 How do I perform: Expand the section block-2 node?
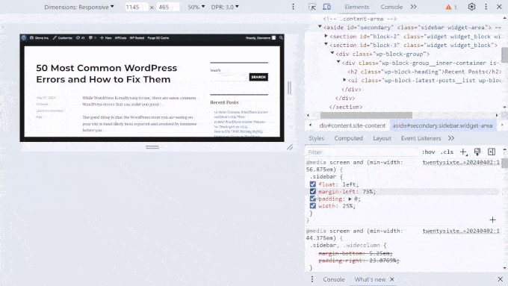(x=326, y=36)
